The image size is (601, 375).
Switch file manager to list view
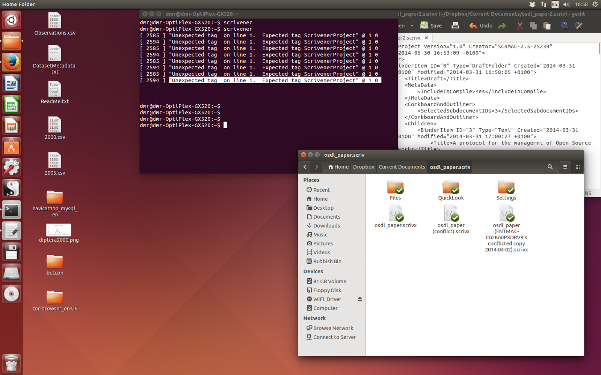coord(565,167)
